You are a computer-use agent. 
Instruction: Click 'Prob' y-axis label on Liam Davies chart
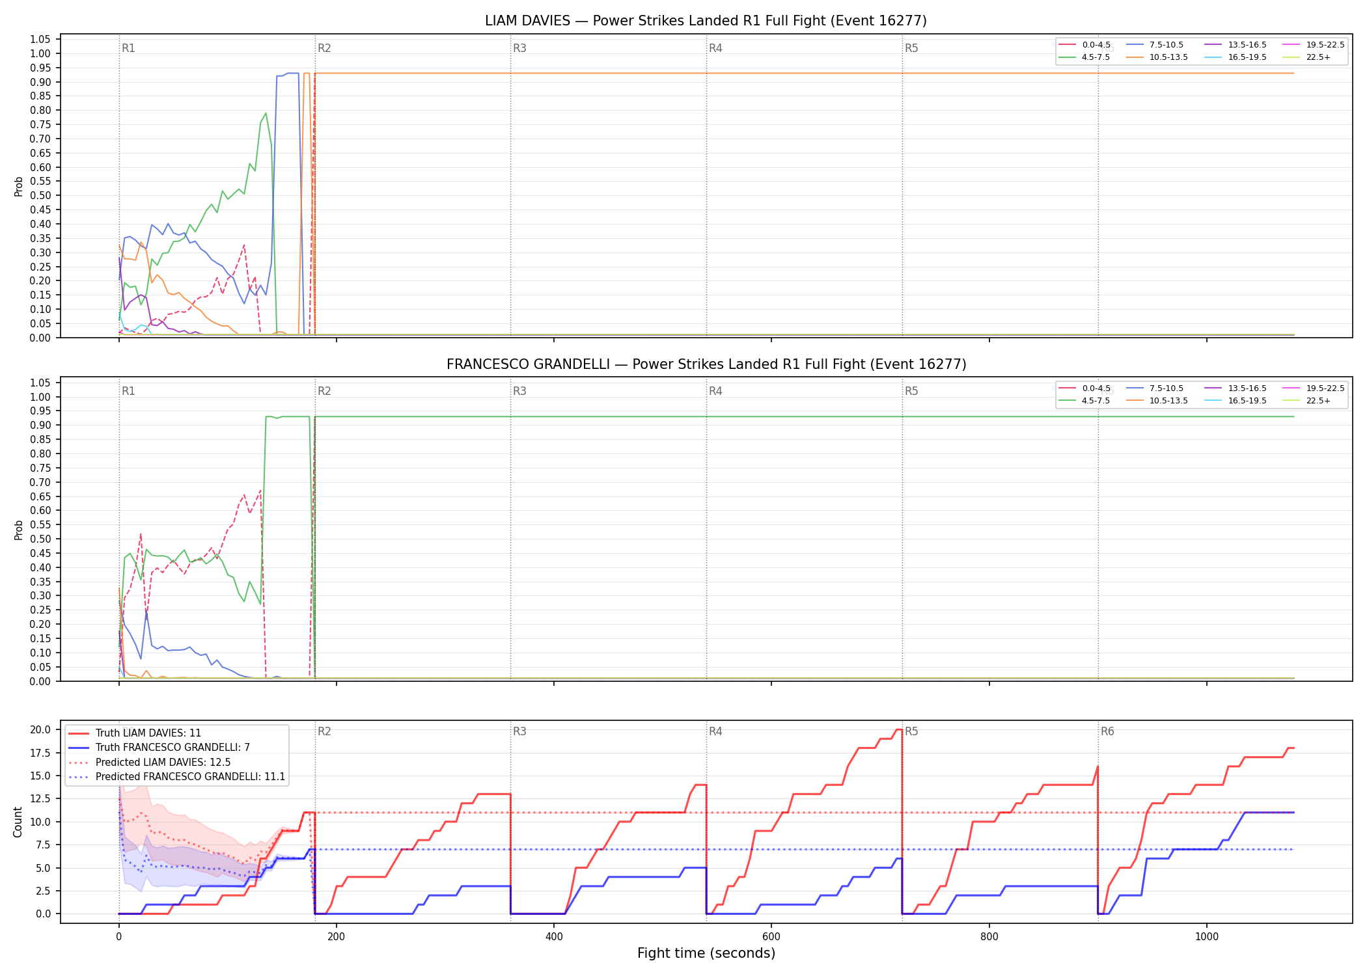pyautogui.click(x=18, y=187)
